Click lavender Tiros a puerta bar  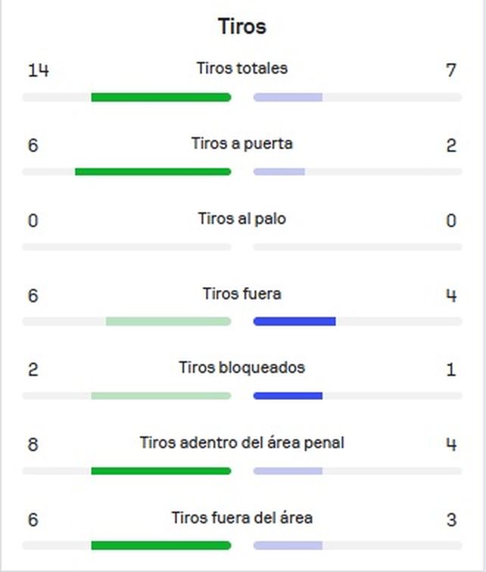[279, 172]
